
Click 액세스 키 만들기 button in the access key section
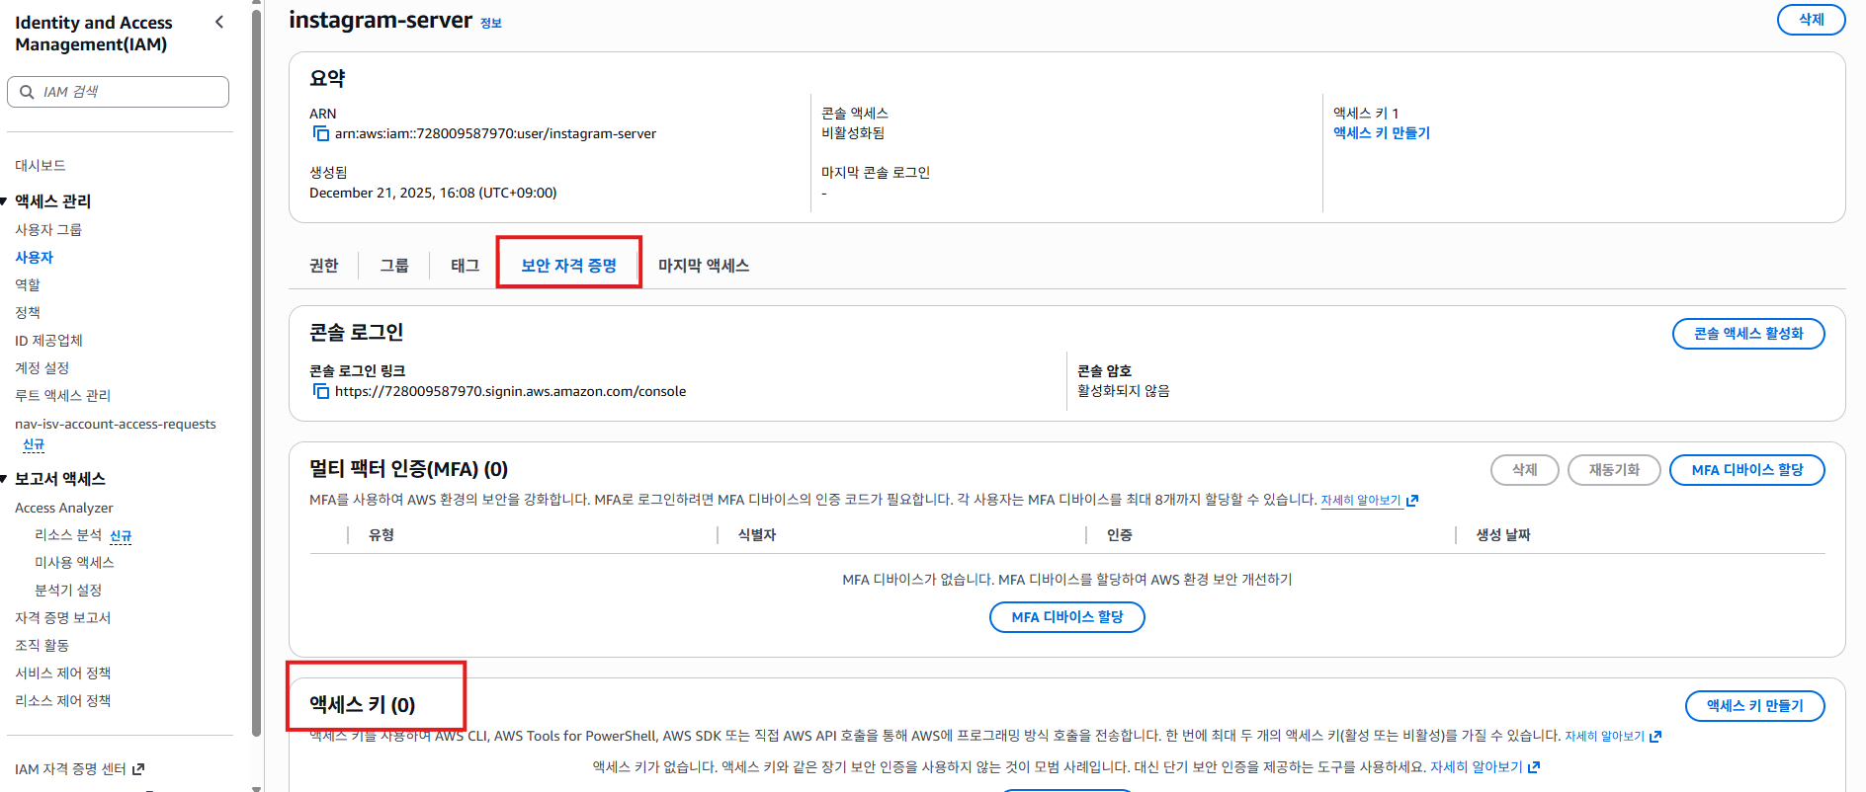pyautogui.click(x=1754, y=706)
